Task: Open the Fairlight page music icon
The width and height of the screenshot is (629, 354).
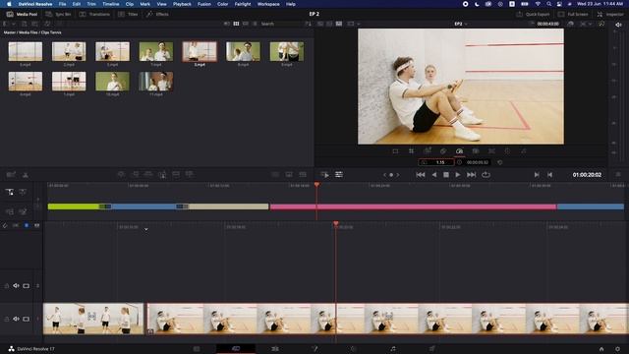Action: 393,349
